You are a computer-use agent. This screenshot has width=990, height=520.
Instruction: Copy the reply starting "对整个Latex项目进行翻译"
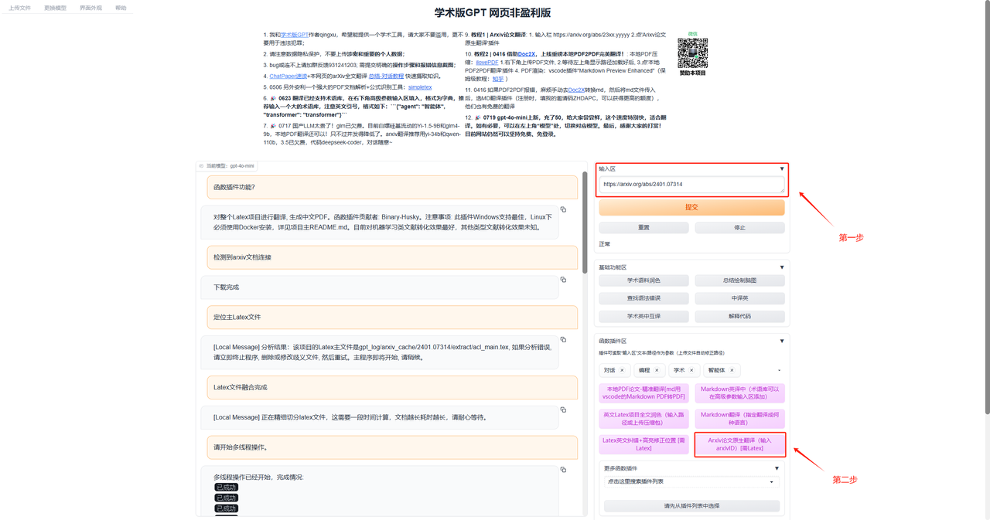[x=563, y=209]
